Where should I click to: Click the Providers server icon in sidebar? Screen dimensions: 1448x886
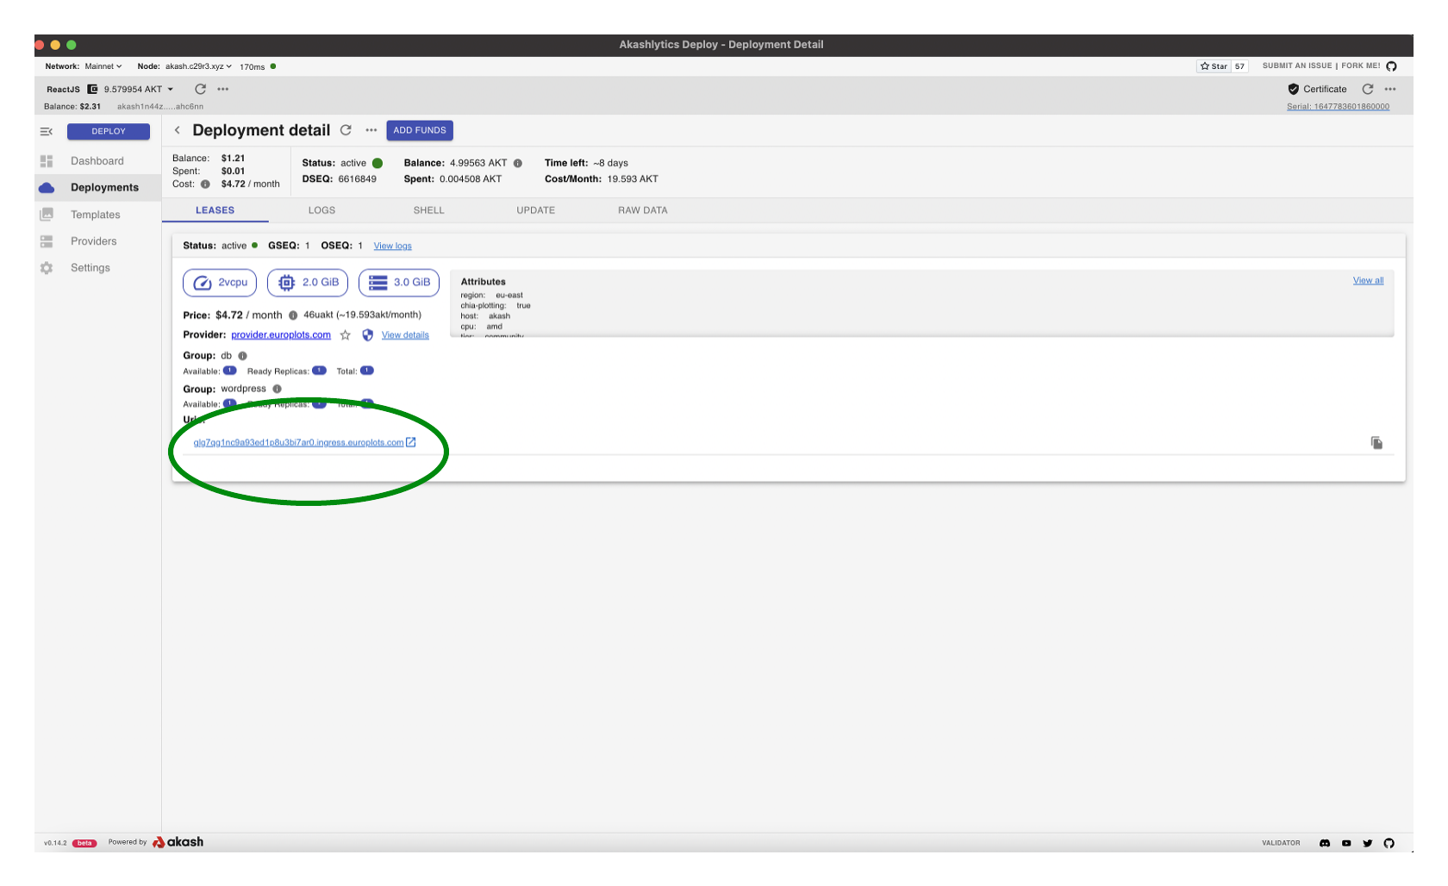pyautogui.click(x=47, y=241)
